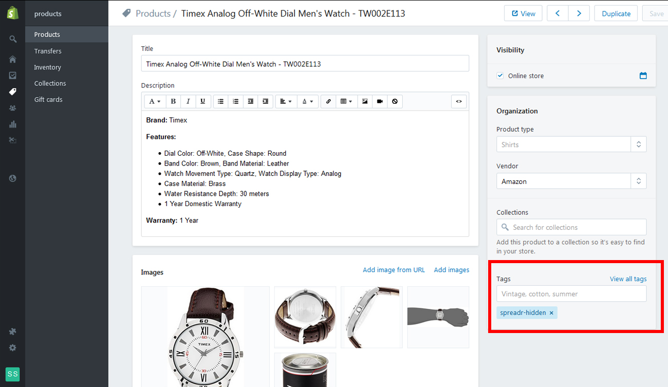Select the watch side-view thumbnail
Viewport: 668px width, 387px height.
[x=372, y=317]
